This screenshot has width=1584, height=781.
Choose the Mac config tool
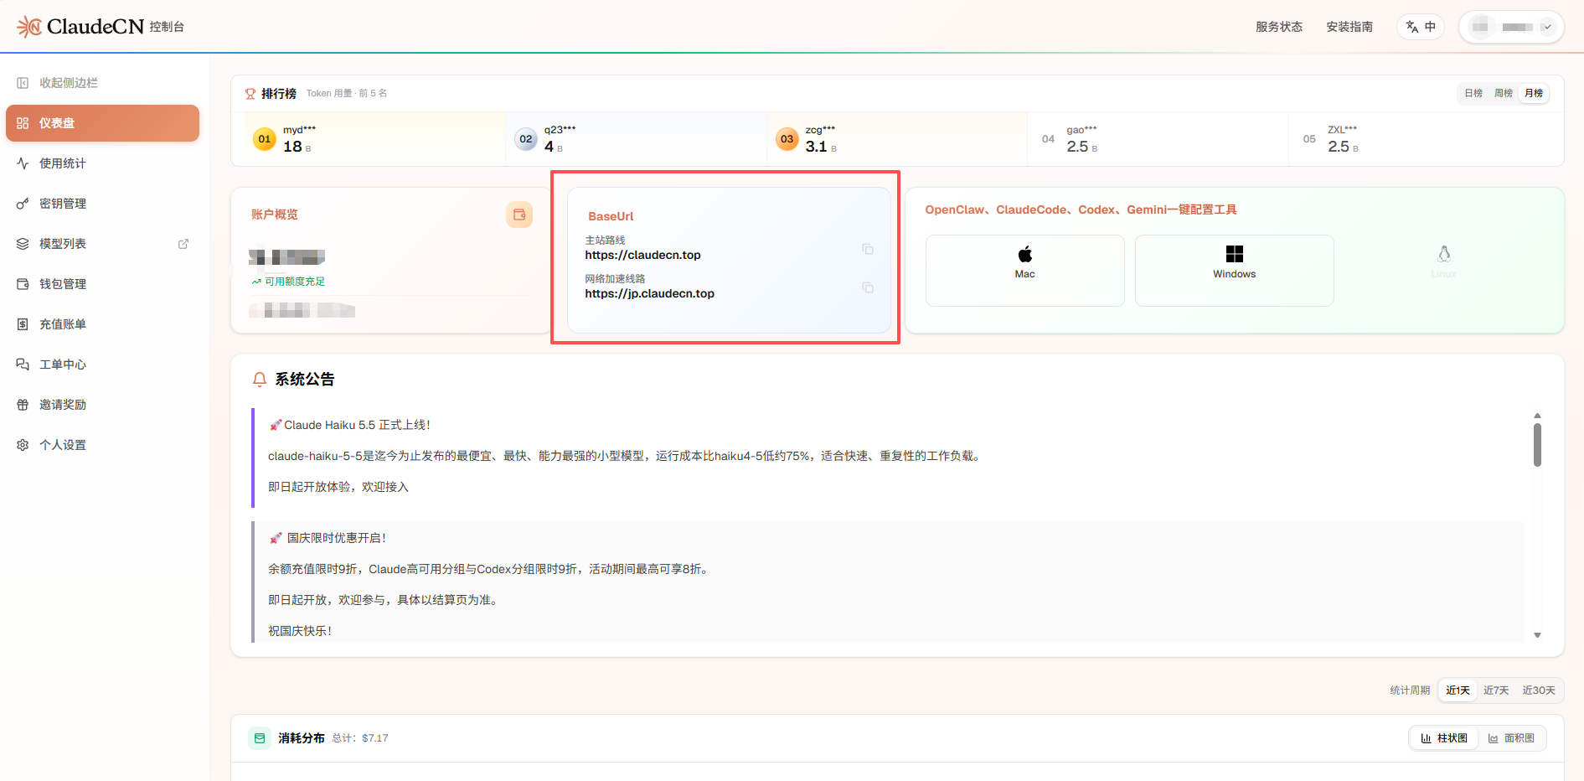(1024, 271)
